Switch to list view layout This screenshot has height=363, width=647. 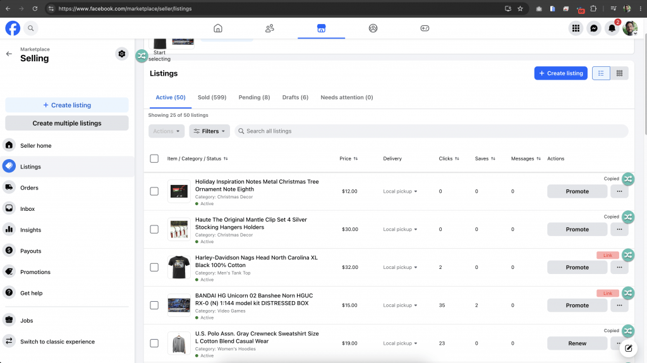602,73
